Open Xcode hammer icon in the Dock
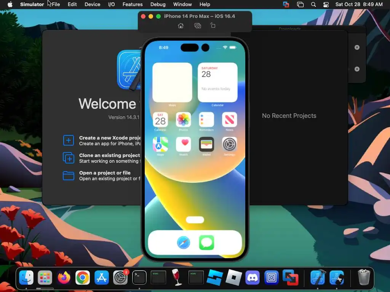The width and height of the screenshot is (390, 292). [x=318, y=277]
